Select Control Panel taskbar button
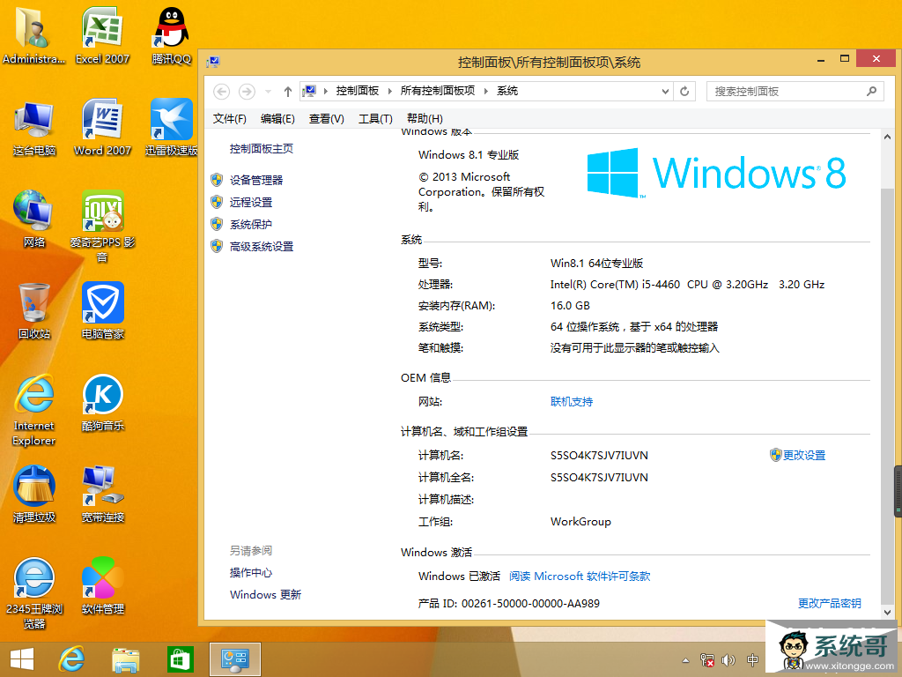Screen dimensions: 902x677 (x=234, y=659)
